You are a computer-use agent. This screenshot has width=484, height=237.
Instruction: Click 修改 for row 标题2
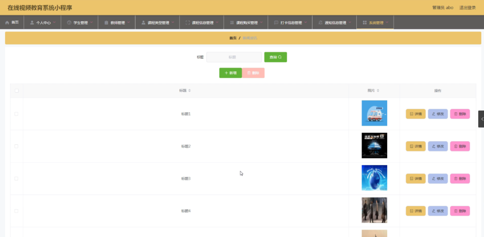click(x=438, y=146)
